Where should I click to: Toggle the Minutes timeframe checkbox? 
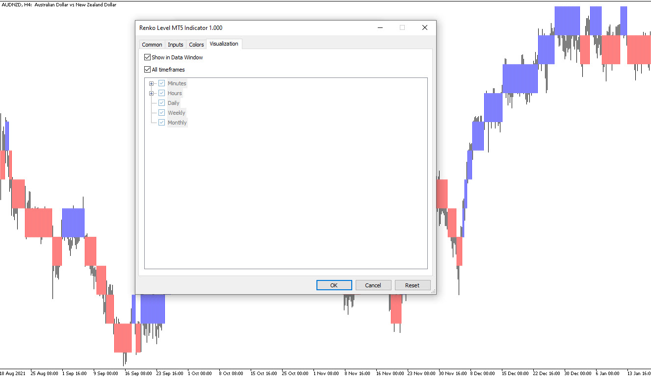pos(162,83)
